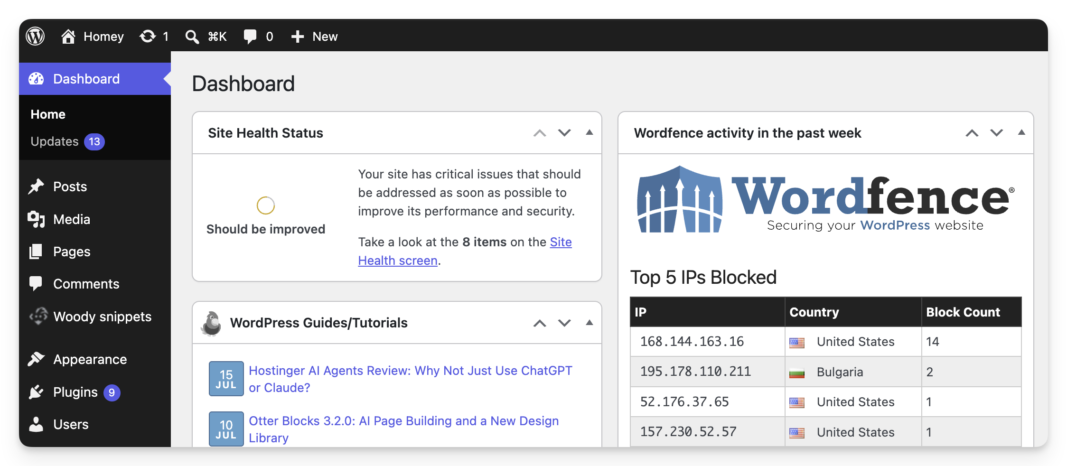Click the Homey home icon
Screen dimensions: 1067x466
tap(68, 37)
